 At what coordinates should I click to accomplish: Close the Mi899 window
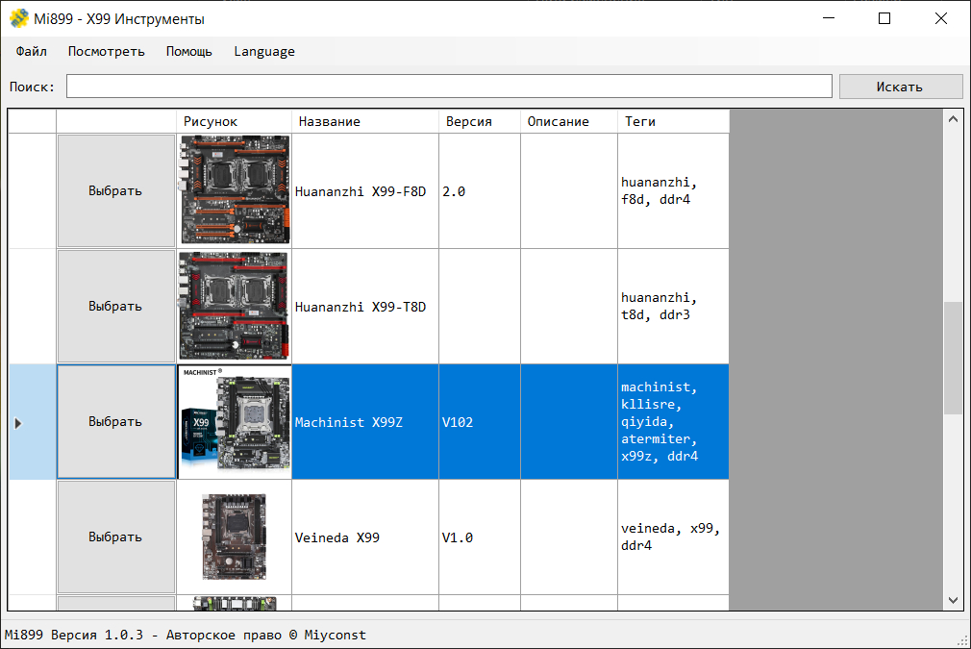pyautogui.click(x=941, y=18)
